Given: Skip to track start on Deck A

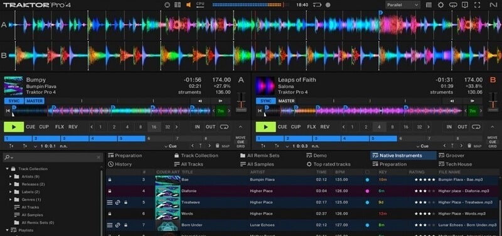Looking at the screenshot, I should [8, 111].
